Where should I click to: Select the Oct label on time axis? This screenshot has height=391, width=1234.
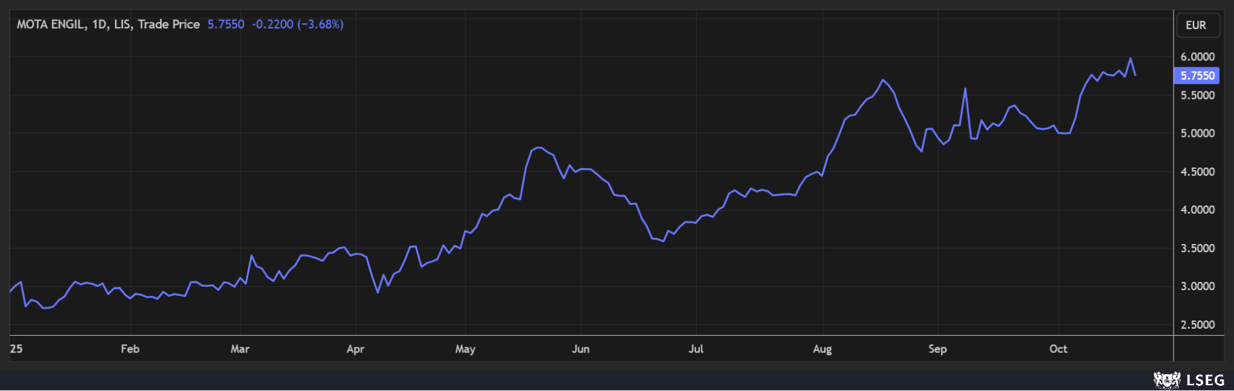(1058, 349)
